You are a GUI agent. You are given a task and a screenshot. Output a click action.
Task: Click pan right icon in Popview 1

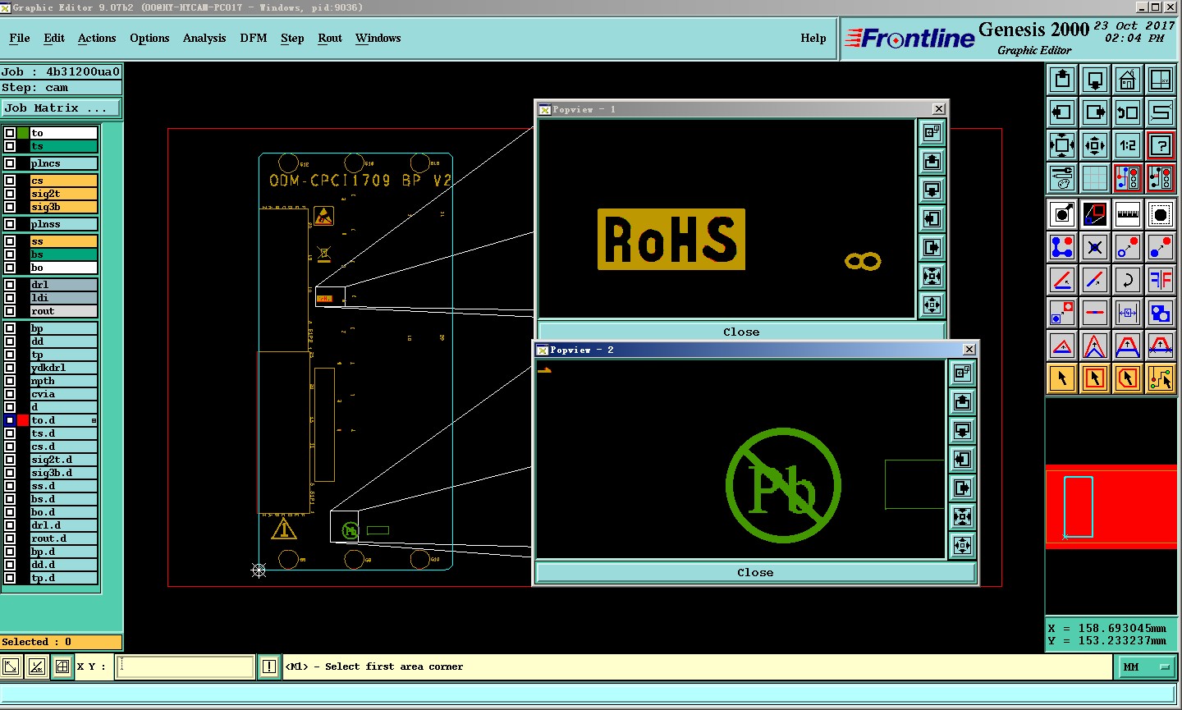point(932,247)
